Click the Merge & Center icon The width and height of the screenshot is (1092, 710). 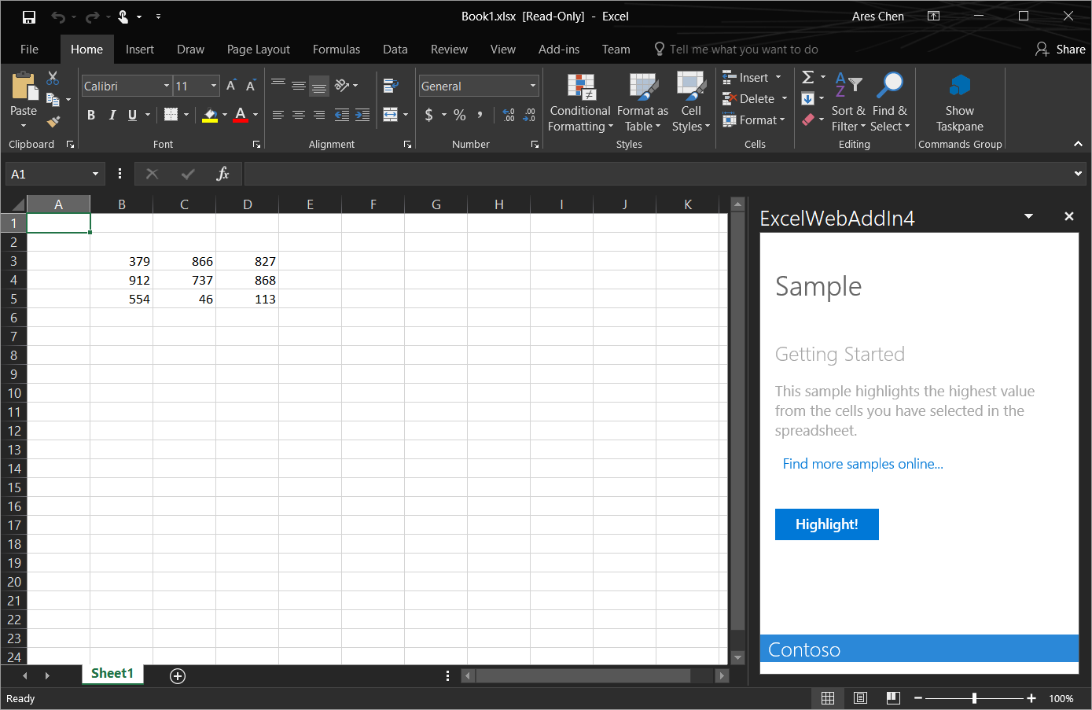pos(391,115)
